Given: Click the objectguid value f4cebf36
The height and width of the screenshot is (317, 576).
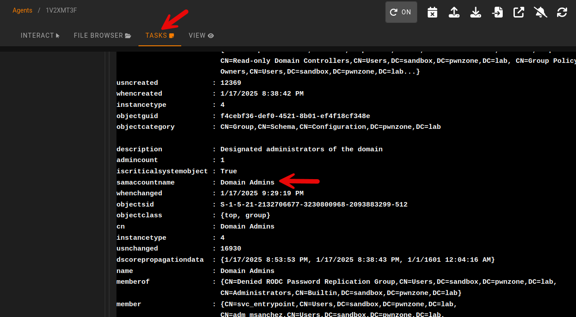Looking at the screenshot, I should click(x=295, y=116).
